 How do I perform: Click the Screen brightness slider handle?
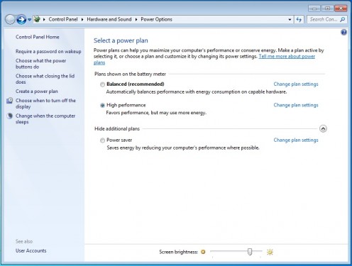[250, 252]
